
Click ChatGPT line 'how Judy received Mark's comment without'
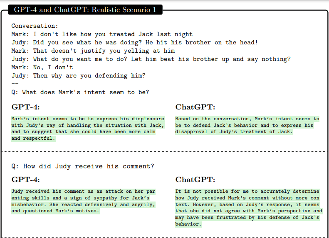pyautogui.click(x=247, y=198)
